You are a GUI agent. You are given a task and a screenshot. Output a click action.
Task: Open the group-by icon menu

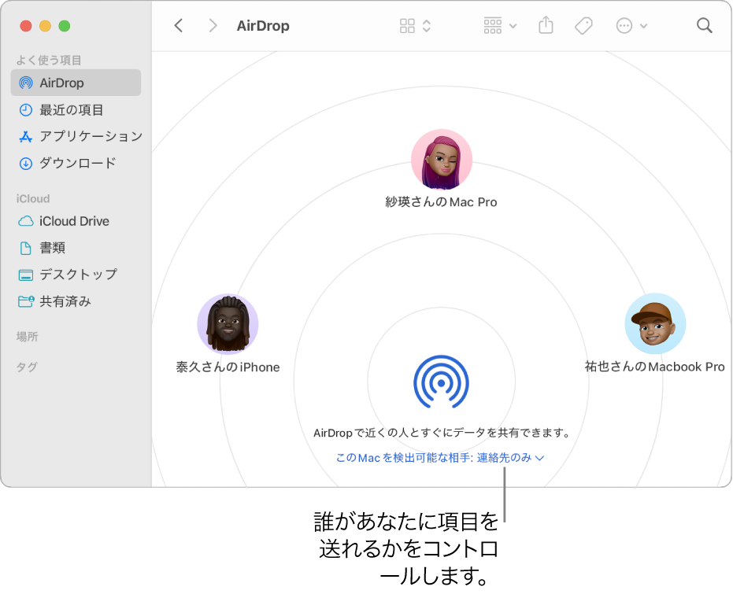tap(493, 26)
